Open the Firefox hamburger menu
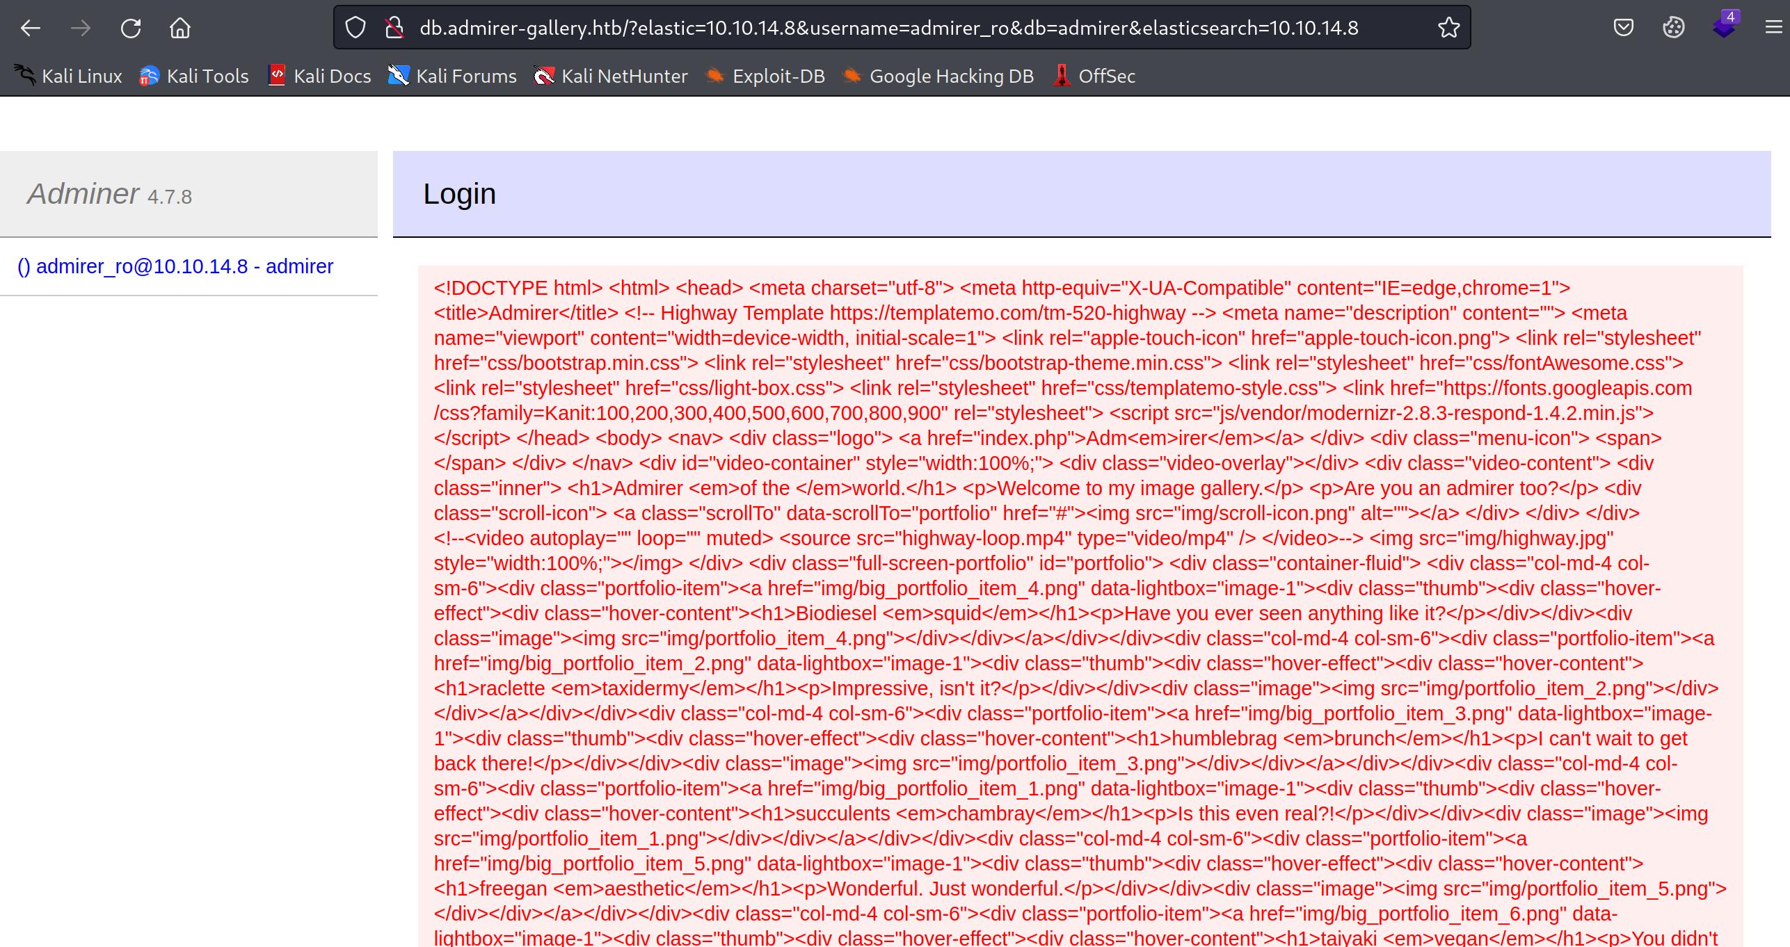The image size is (1790, 947). pyautogui.click(x=1773, y=28)
